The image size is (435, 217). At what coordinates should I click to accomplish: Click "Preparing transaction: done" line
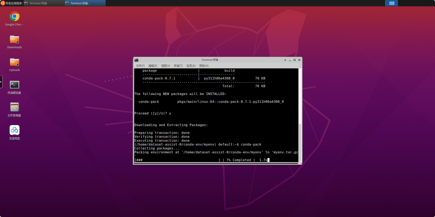point(162,133)
